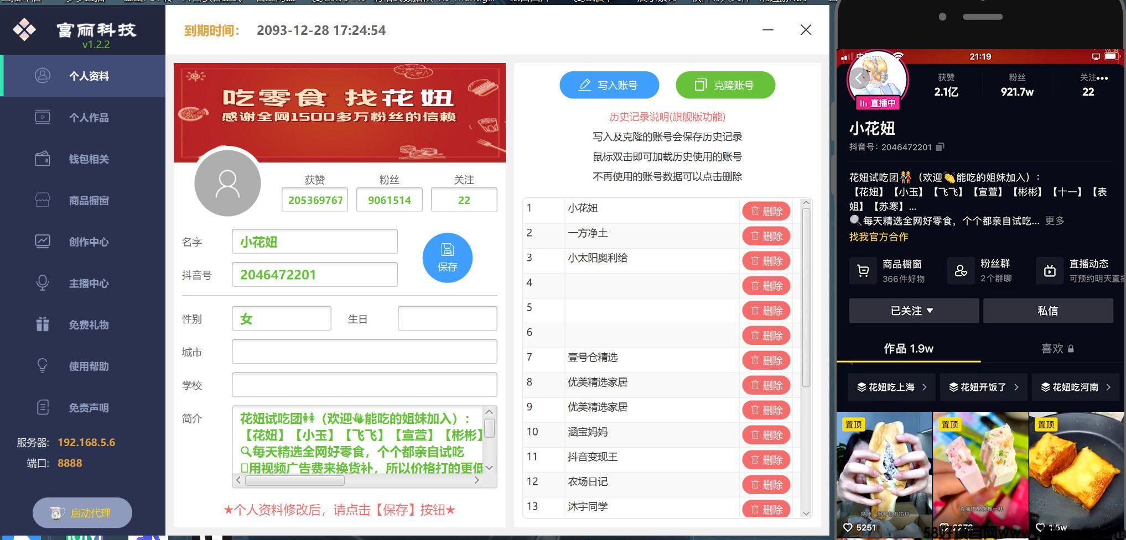This screenshot has width=1126, height=540.
Task: Open 个人资料 in the sidebar
Action: pyautogui.click(x=83, y=76)
